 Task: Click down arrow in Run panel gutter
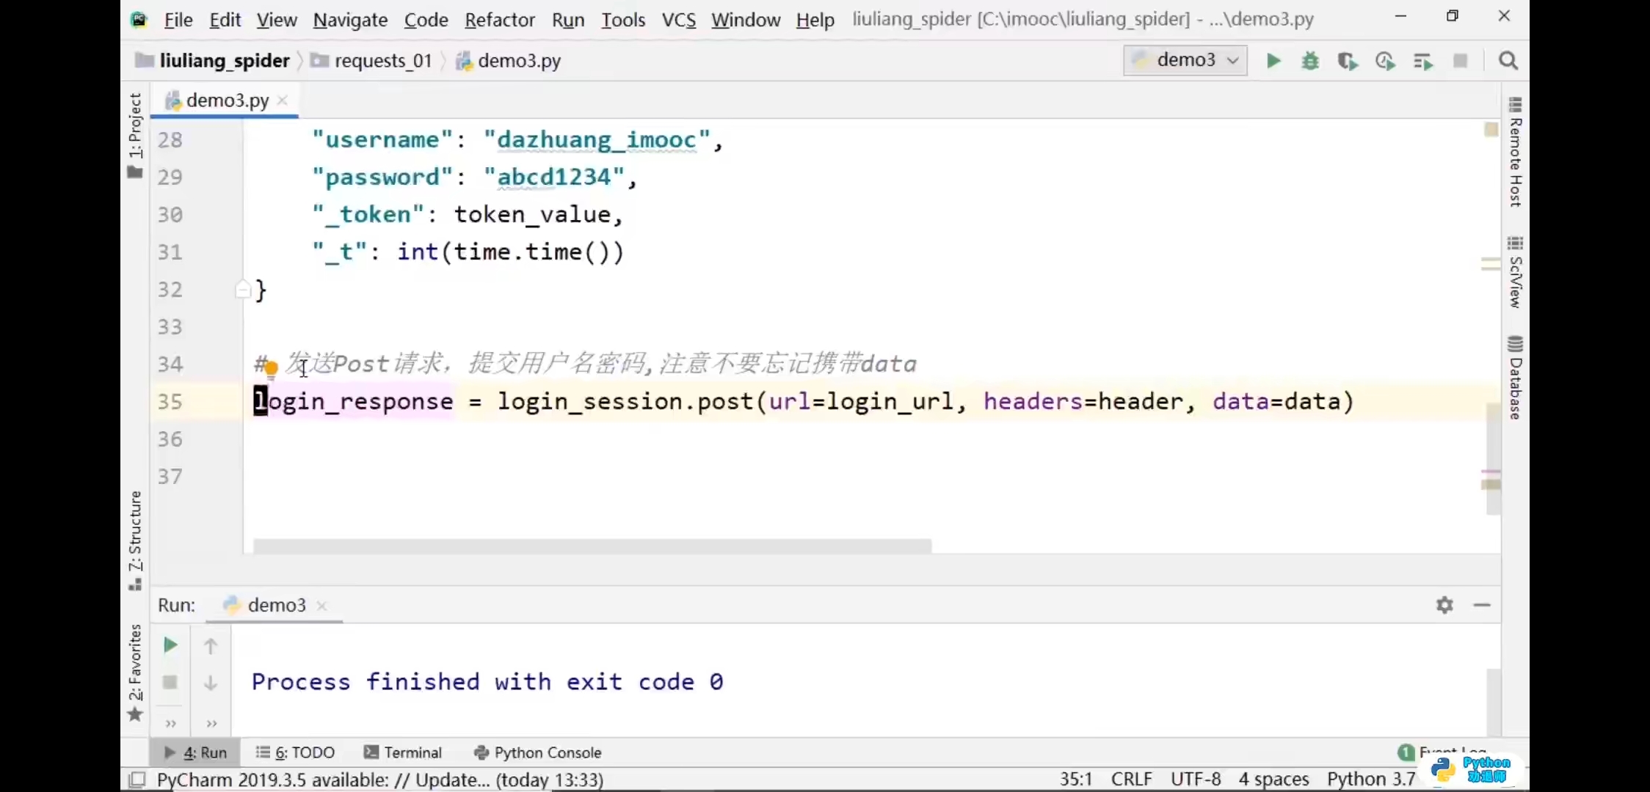(211, 683)
